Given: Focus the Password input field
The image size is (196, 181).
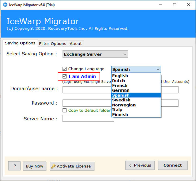Looking at the screenshot, I should [120, 103].
